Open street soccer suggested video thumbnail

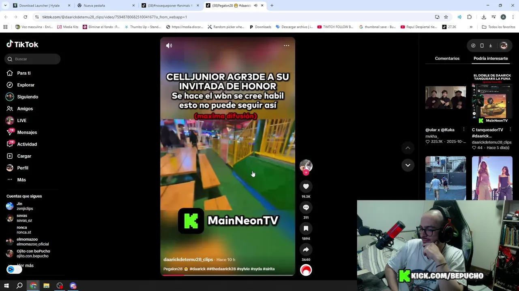coord(446,178)
